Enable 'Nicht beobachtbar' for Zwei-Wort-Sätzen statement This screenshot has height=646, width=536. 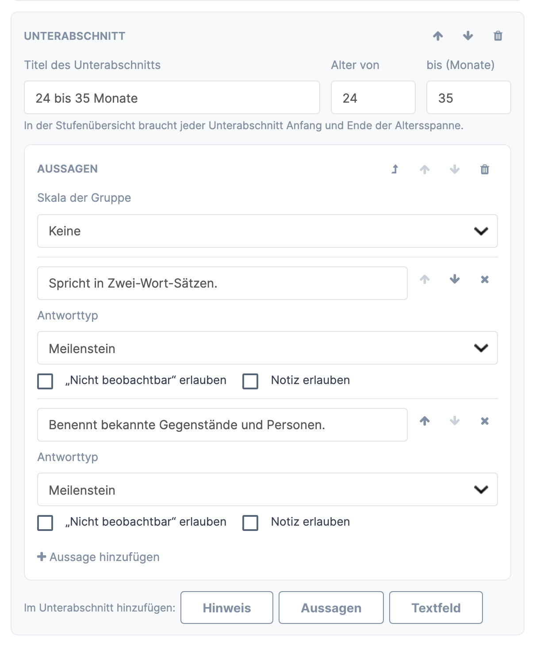(x=45, y=381)
